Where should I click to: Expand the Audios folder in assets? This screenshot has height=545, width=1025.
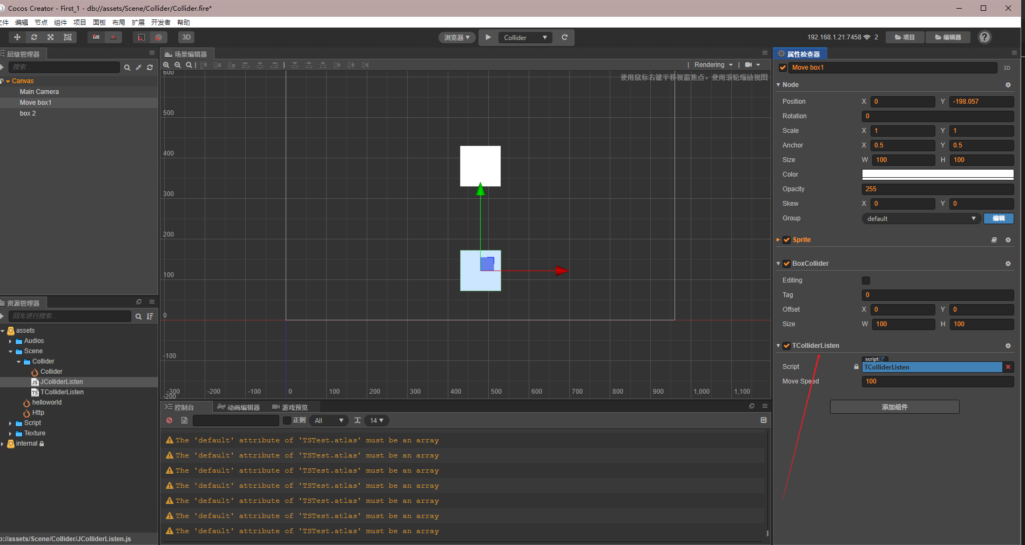point(11,340)
